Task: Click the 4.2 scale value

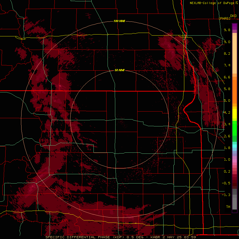Action: pyautogui.click(x=227, y=113)
